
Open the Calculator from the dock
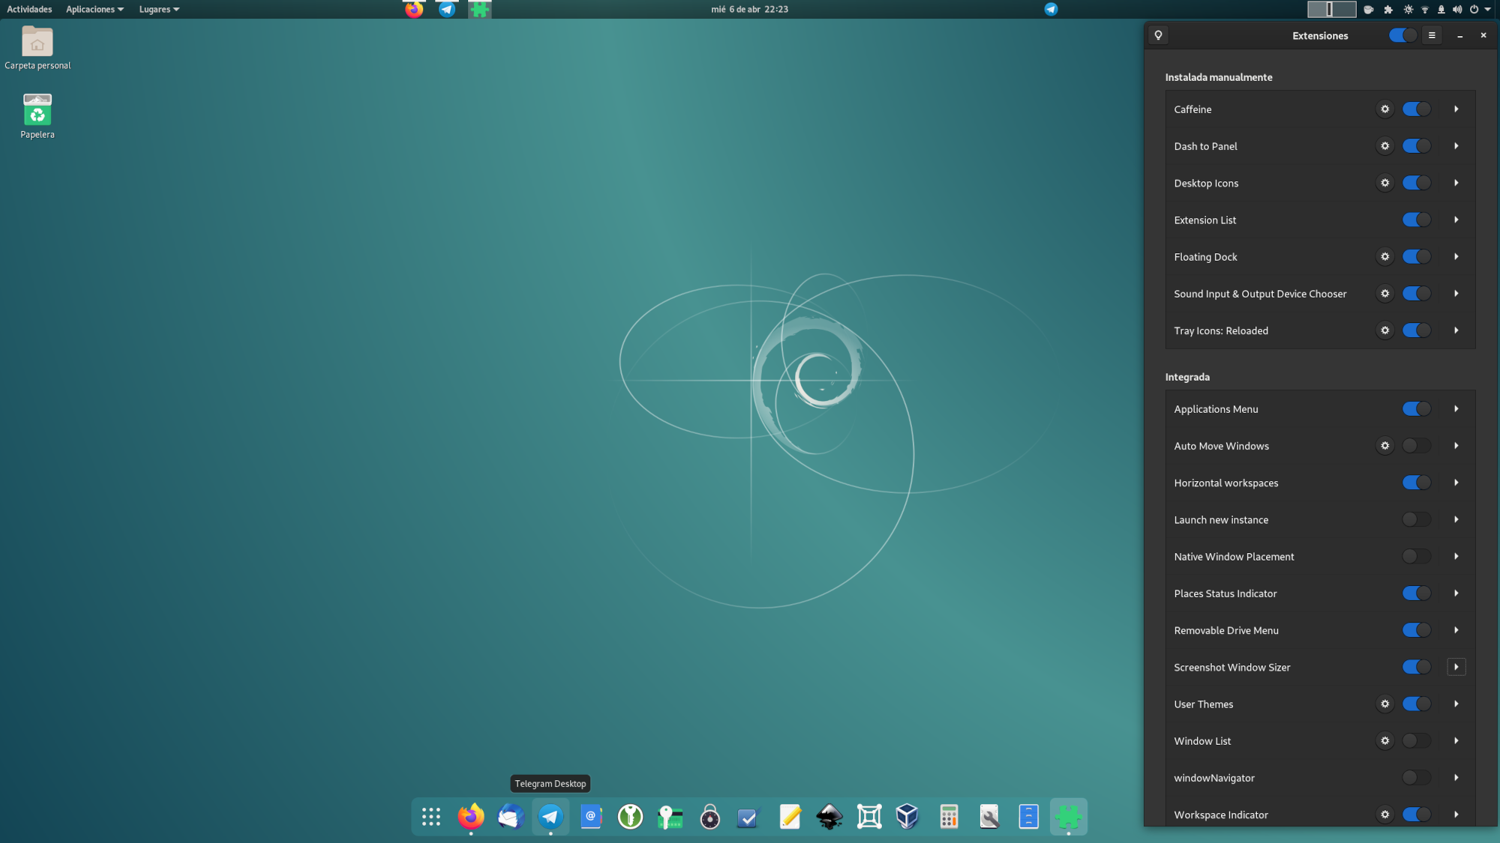tap(949, 817)
